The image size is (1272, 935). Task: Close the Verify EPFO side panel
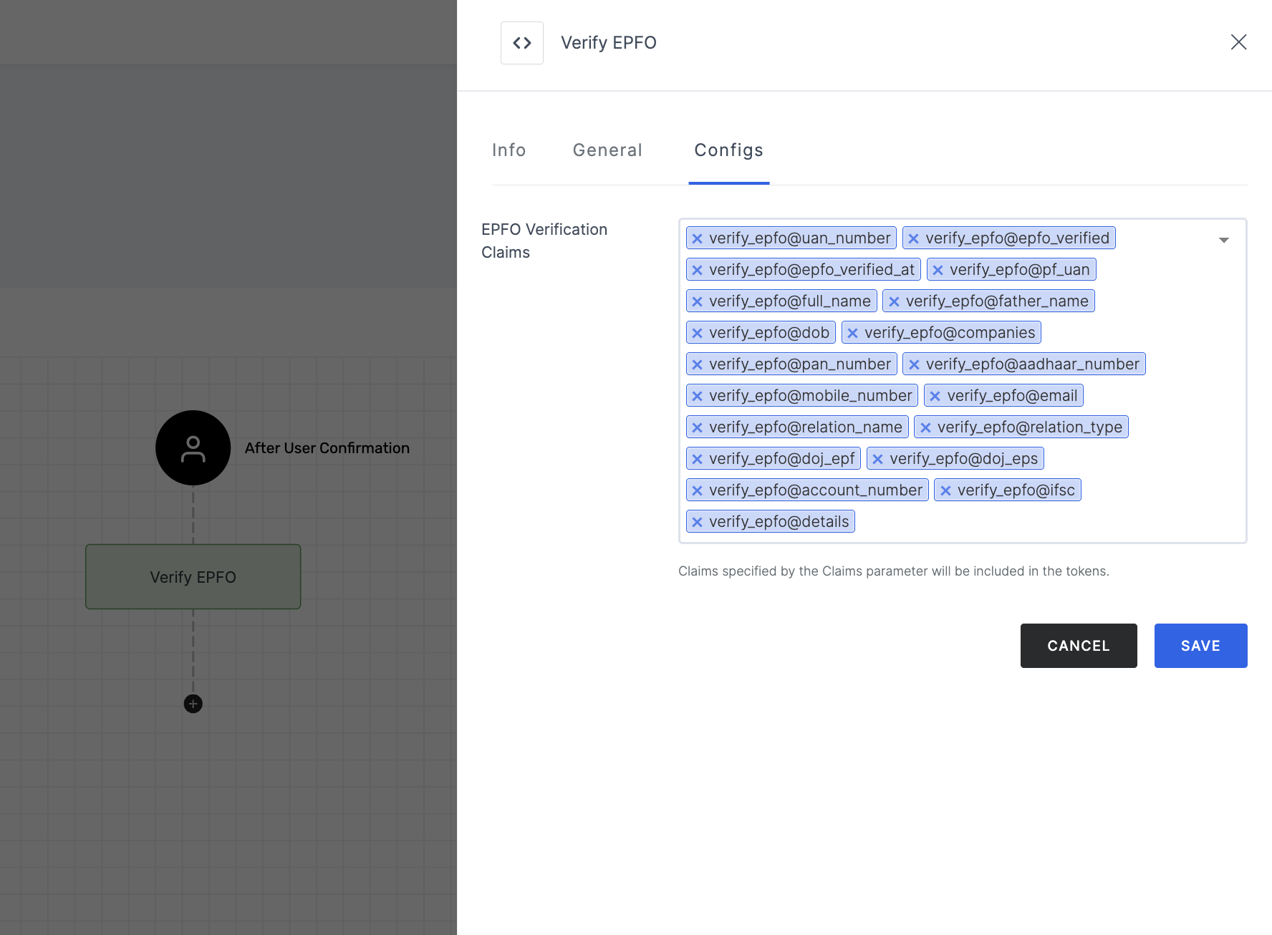tap(1238, 42)
